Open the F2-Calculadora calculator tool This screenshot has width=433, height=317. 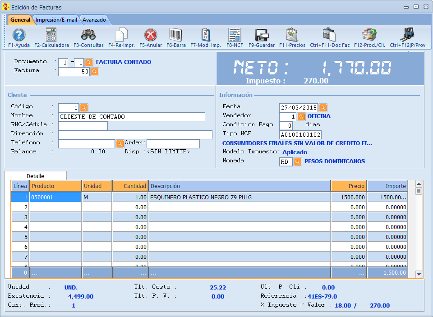[51, 35]
